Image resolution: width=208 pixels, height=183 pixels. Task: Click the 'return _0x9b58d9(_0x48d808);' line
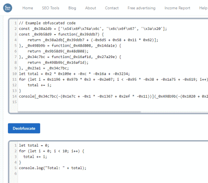[58, 51]
